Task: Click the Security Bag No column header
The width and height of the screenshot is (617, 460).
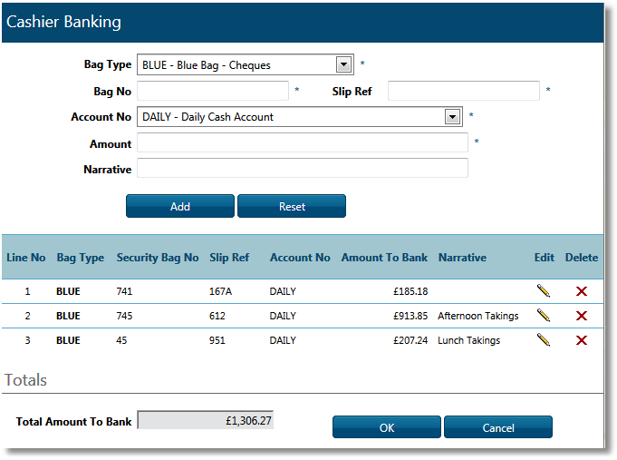Action: pos(158,258)
